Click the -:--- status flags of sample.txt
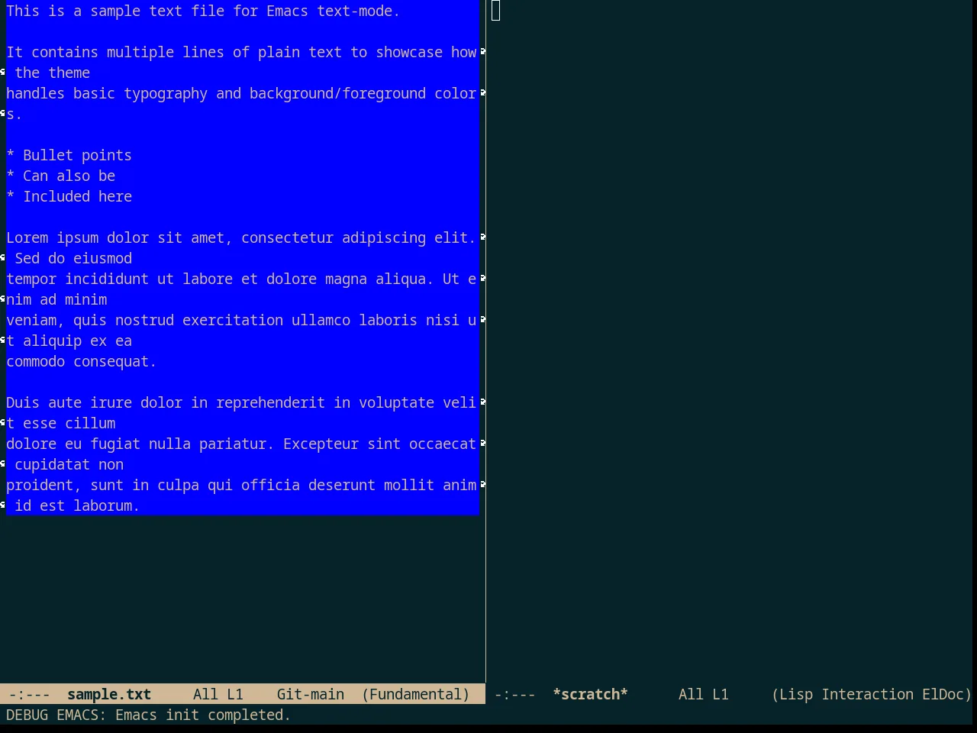 tap(29, 694)
